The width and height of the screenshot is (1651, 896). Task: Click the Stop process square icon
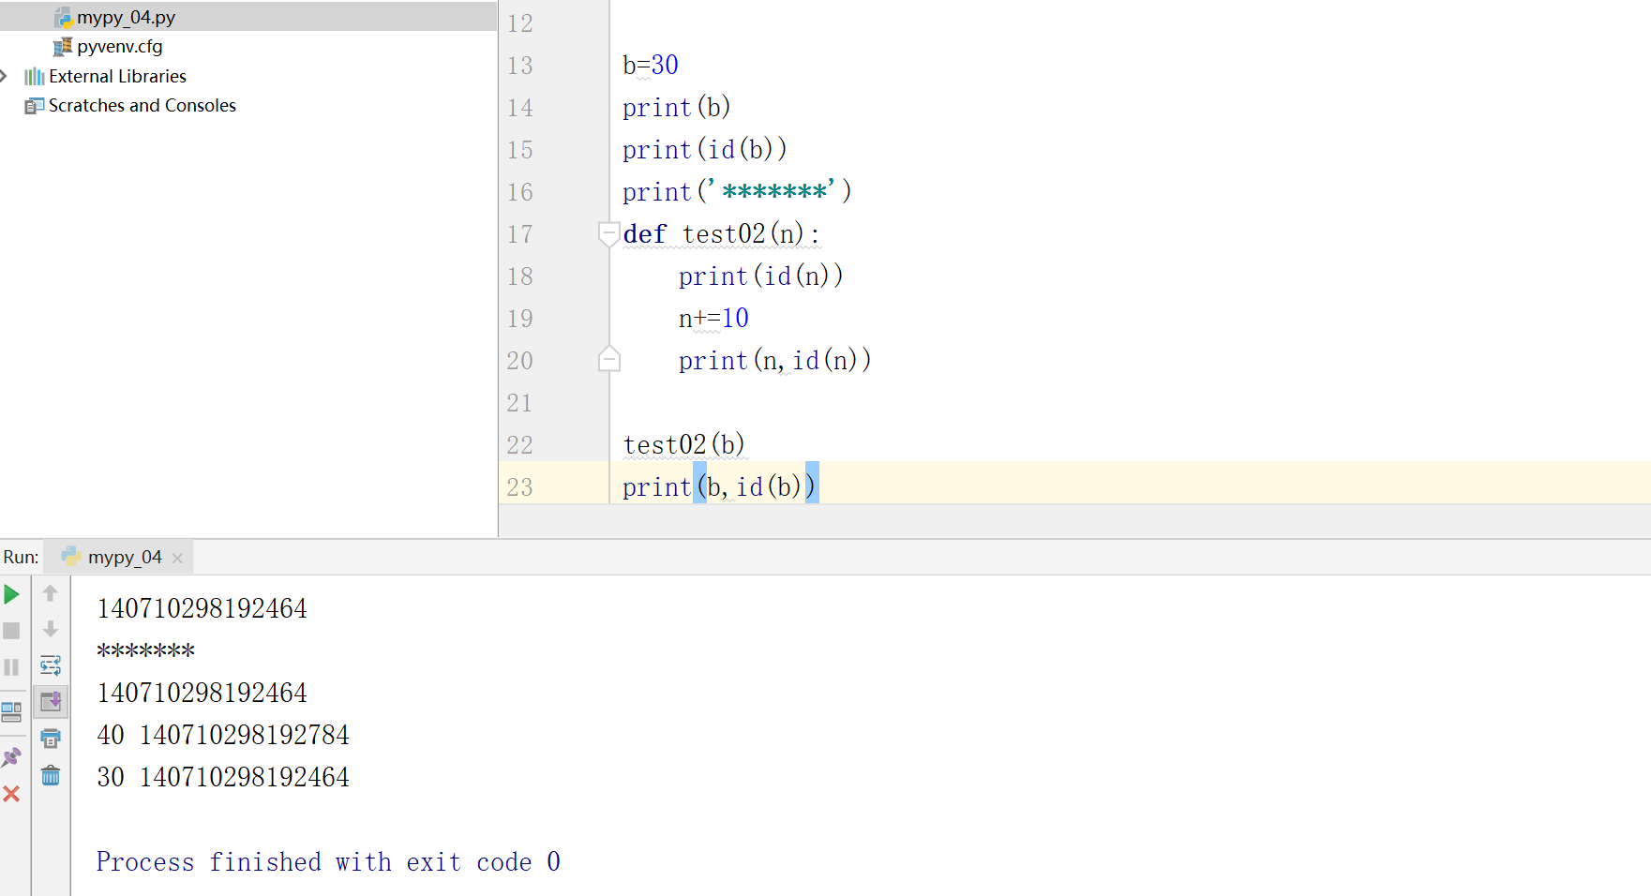(x=11, y=631)
